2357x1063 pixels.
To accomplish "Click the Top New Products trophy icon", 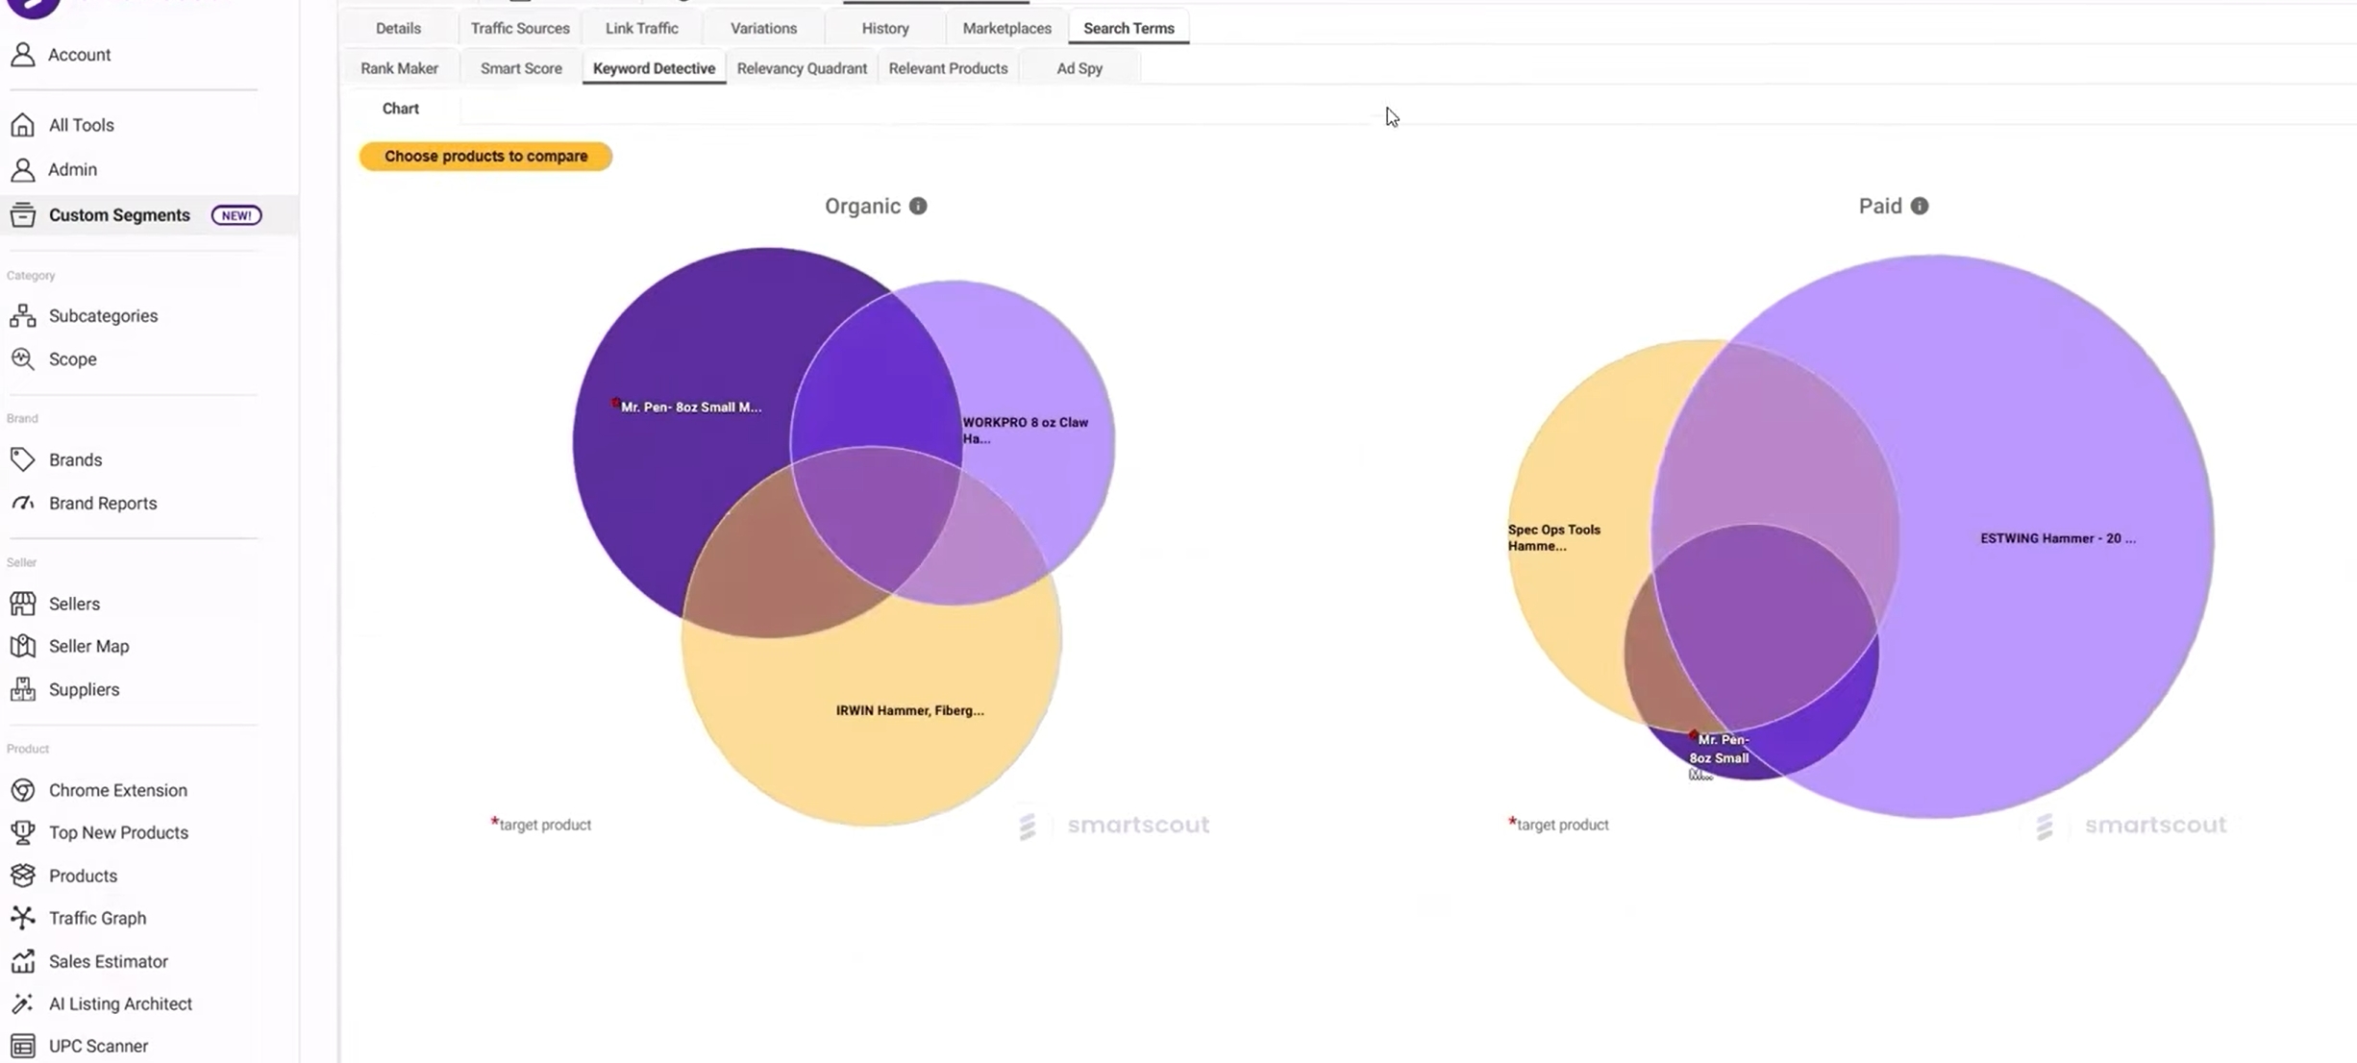I will pyautogui.click(x=22, y=832).
